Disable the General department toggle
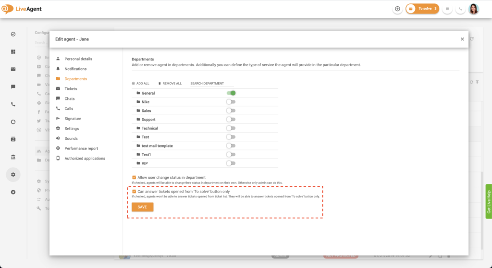Screen dimensions: 492x268 [231, 93]
